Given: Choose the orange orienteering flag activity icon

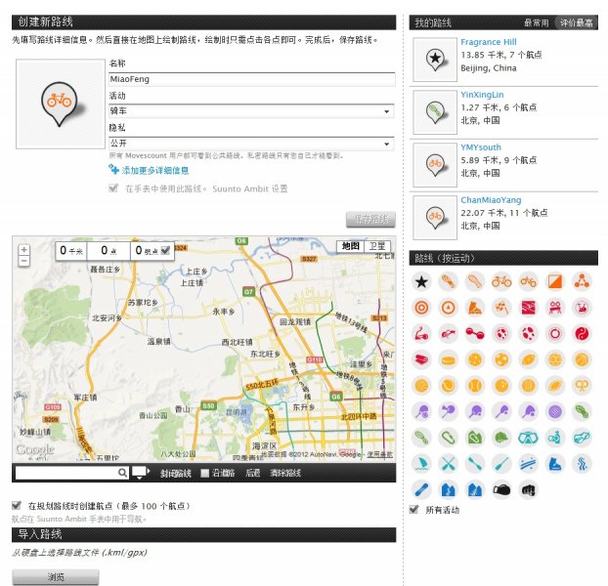Looking at the screenshot, I should coord(555,281).
